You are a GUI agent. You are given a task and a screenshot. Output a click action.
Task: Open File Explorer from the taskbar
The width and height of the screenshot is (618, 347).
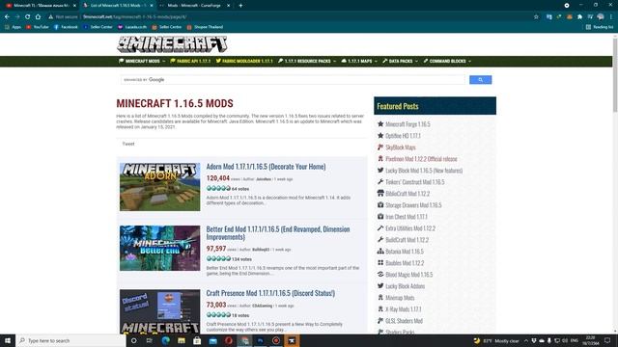182,340
